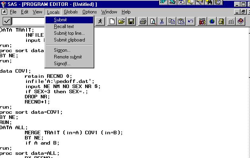250x158 pixels.
Task: Open the File menu
Action: [x=13, y=12]
